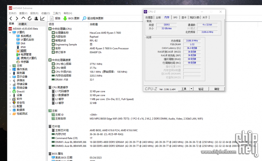Switch to 关于 tab in CPU-Z

coord(205,17)
